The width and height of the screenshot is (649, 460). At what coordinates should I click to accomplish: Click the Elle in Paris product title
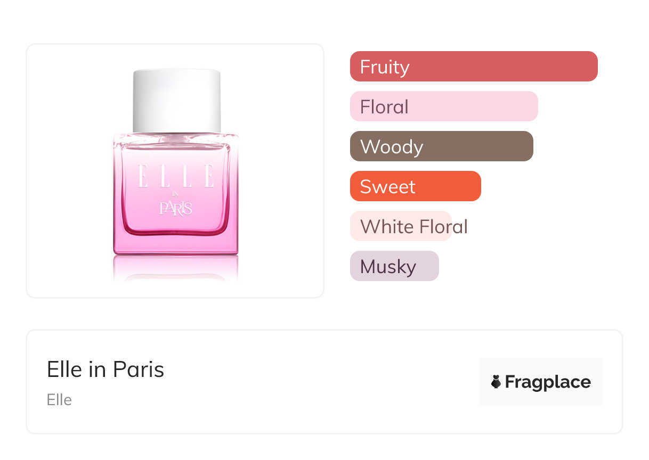[x=106, y=369]
